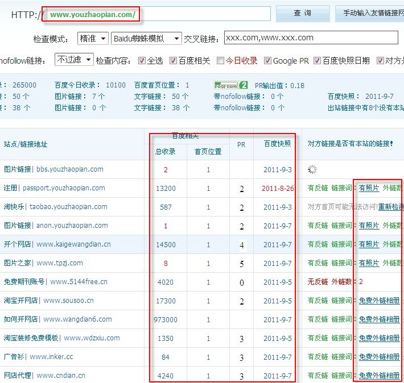Click the Google PageRank badge icon
The height and width of the screenshot is (383, 404).
coord(231,85)
